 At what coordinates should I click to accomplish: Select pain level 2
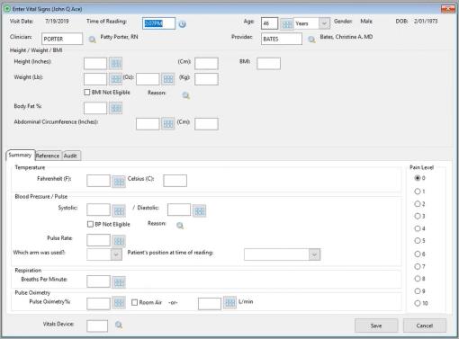pos(418,204)
